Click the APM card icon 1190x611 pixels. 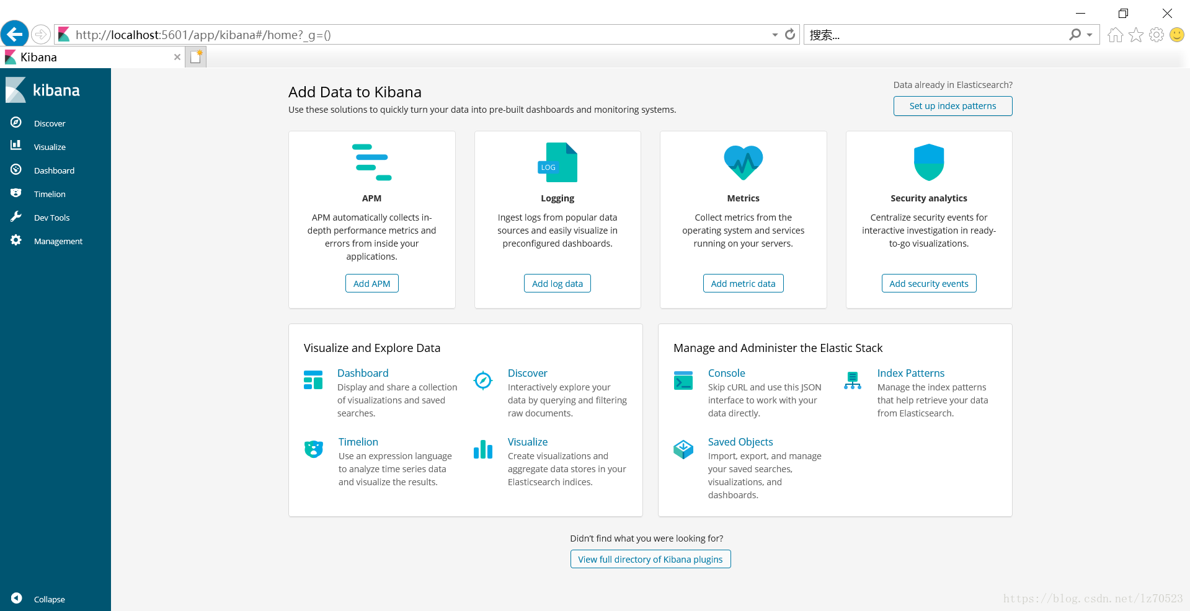pyautogui.click(x=371, y=162)
